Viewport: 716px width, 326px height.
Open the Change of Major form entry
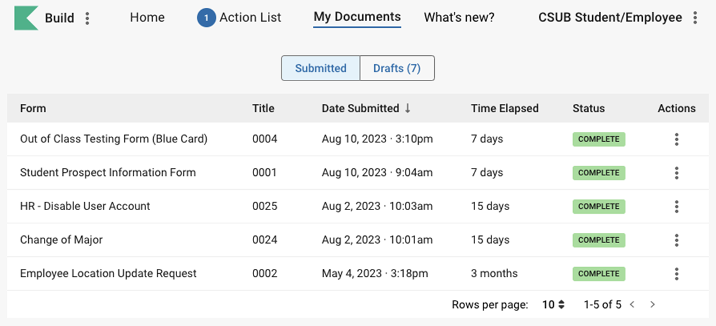[x=61, y=240]
